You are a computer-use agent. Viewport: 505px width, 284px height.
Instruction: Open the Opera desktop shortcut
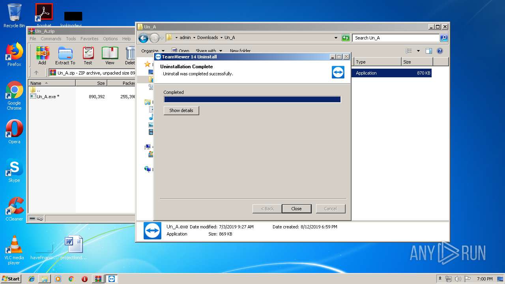click(x=14, y=132)
